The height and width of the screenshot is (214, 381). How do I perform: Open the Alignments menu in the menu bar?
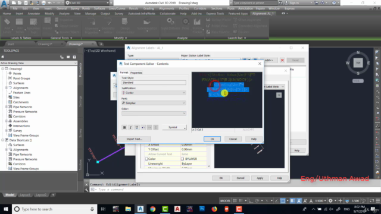click(166, 8)
